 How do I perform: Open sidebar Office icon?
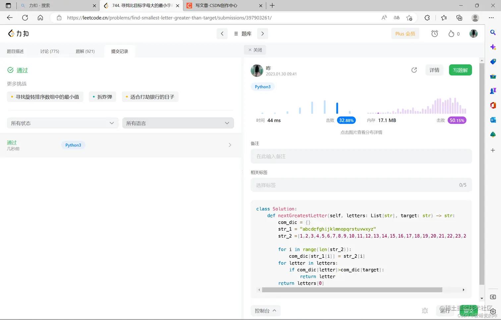click(493, 105)
